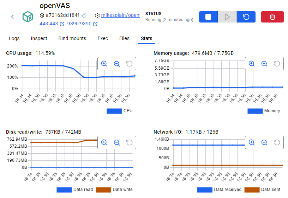The width and height of the screenshot is (288, 198).
Task: Zoom out on the Disk read/write chart
Action: (117, 142)
